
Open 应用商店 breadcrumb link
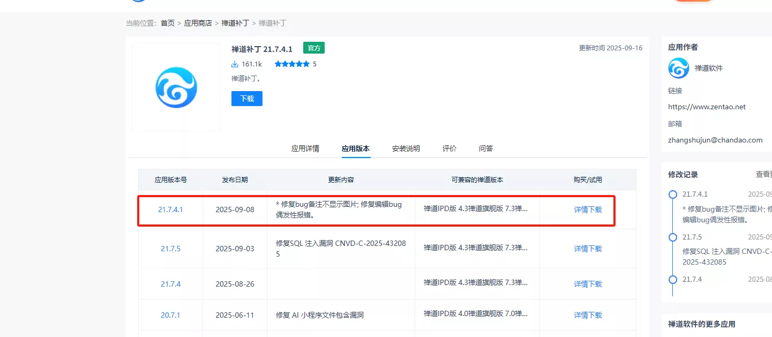click(198, 23)
